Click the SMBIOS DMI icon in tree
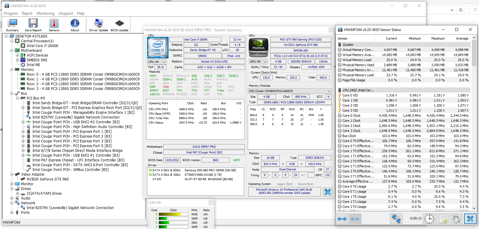 point(23,60)
